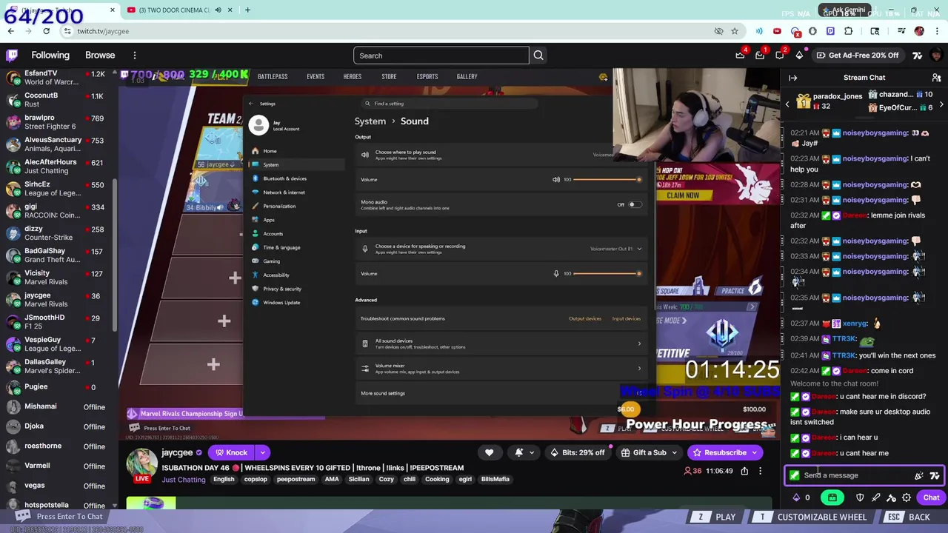Viewport: 948px width, 533px height.
Task: Open the 7TV icon in top navigation
Action: [x=918, y=55]
